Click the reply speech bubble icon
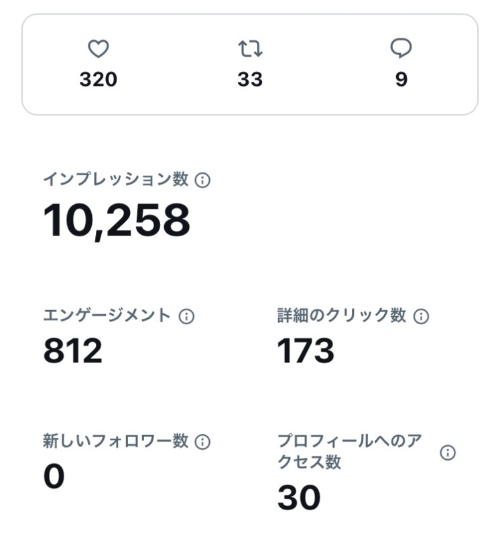This screenshot has height=537, width=500. tap(401, 48)
